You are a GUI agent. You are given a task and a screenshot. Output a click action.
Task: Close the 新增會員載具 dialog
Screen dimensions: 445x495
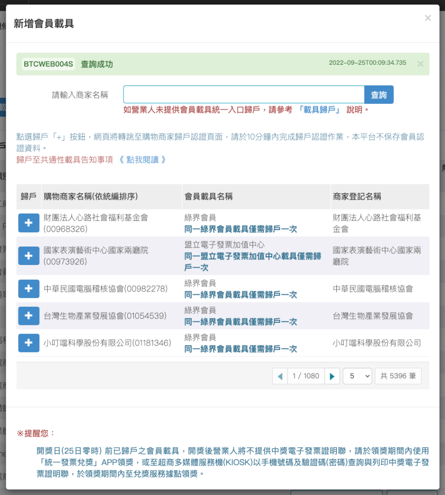[x=428, y=18]
